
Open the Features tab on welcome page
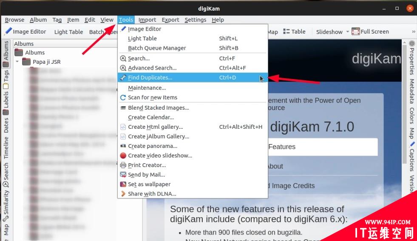[x=322, y=147]
